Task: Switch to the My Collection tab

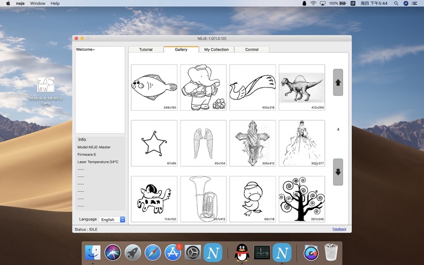Action: (x=216, y=49)
